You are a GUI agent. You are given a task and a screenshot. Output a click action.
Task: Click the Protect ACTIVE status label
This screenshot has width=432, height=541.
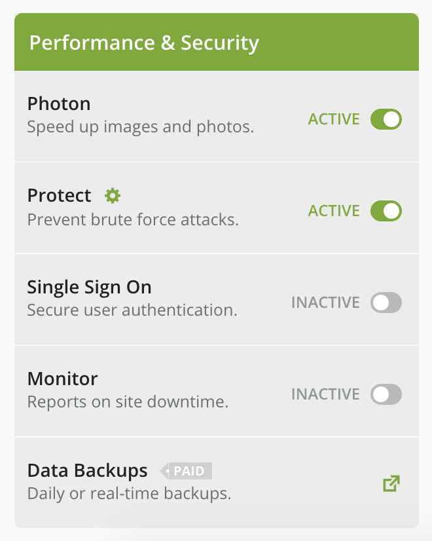click(334, 211)
